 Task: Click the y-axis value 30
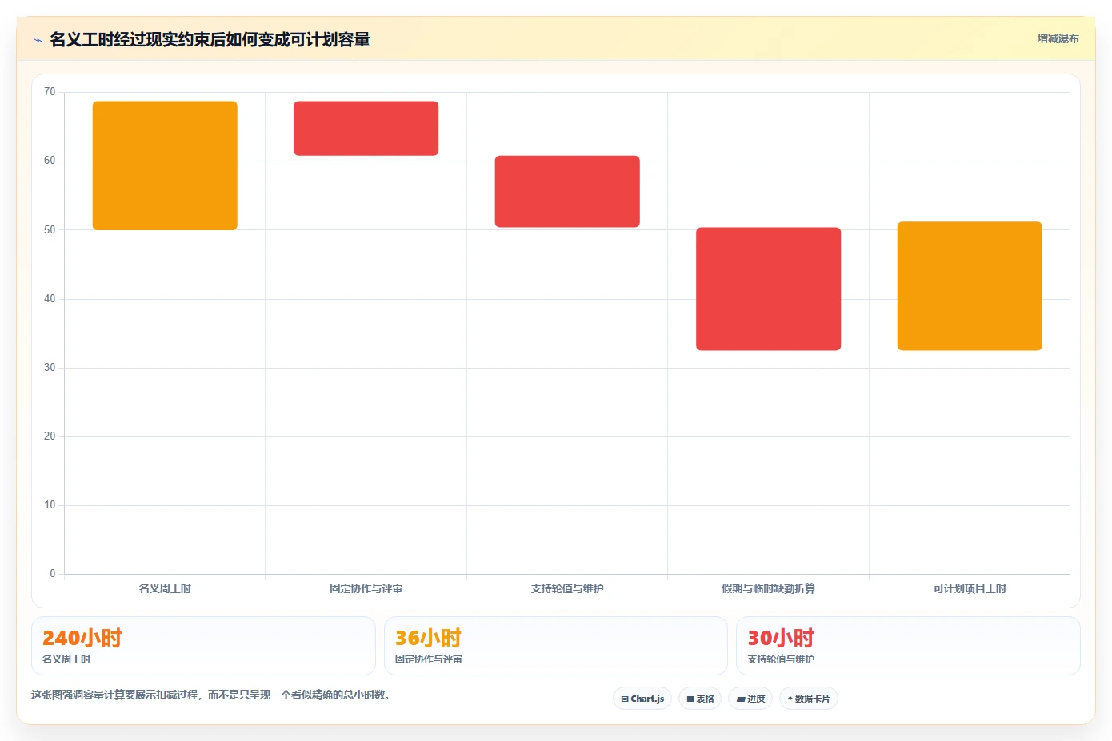(50, 368)
